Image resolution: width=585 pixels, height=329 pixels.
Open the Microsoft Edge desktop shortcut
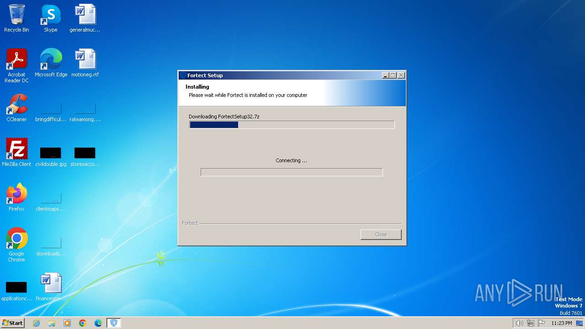(x=51, y=63)
